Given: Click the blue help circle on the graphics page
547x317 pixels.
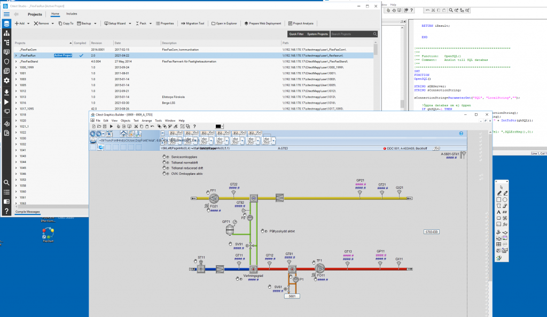Looking at the screenshot, I should pyautogui.click(x=461, y=133).
